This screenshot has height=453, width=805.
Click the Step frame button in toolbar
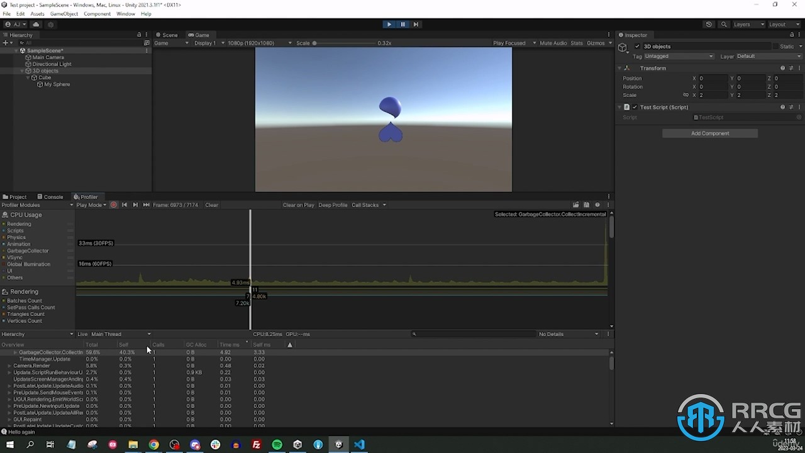click(416, 25)
